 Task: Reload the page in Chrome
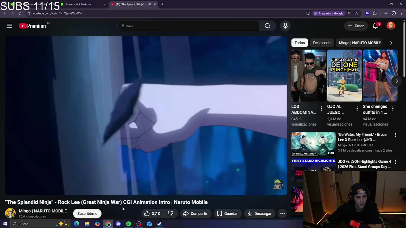coord(20,13)
